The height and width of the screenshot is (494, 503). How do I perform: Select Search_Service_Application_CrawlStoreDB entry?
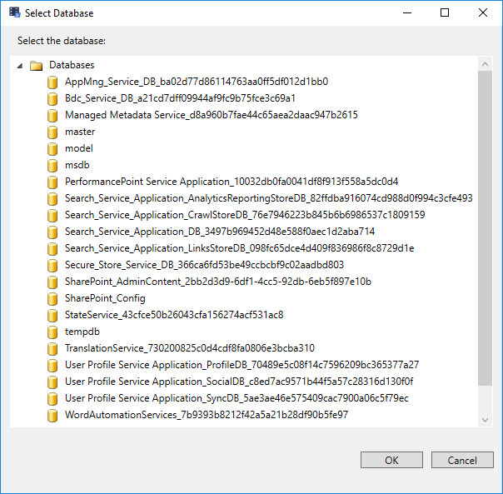point(245,215)
